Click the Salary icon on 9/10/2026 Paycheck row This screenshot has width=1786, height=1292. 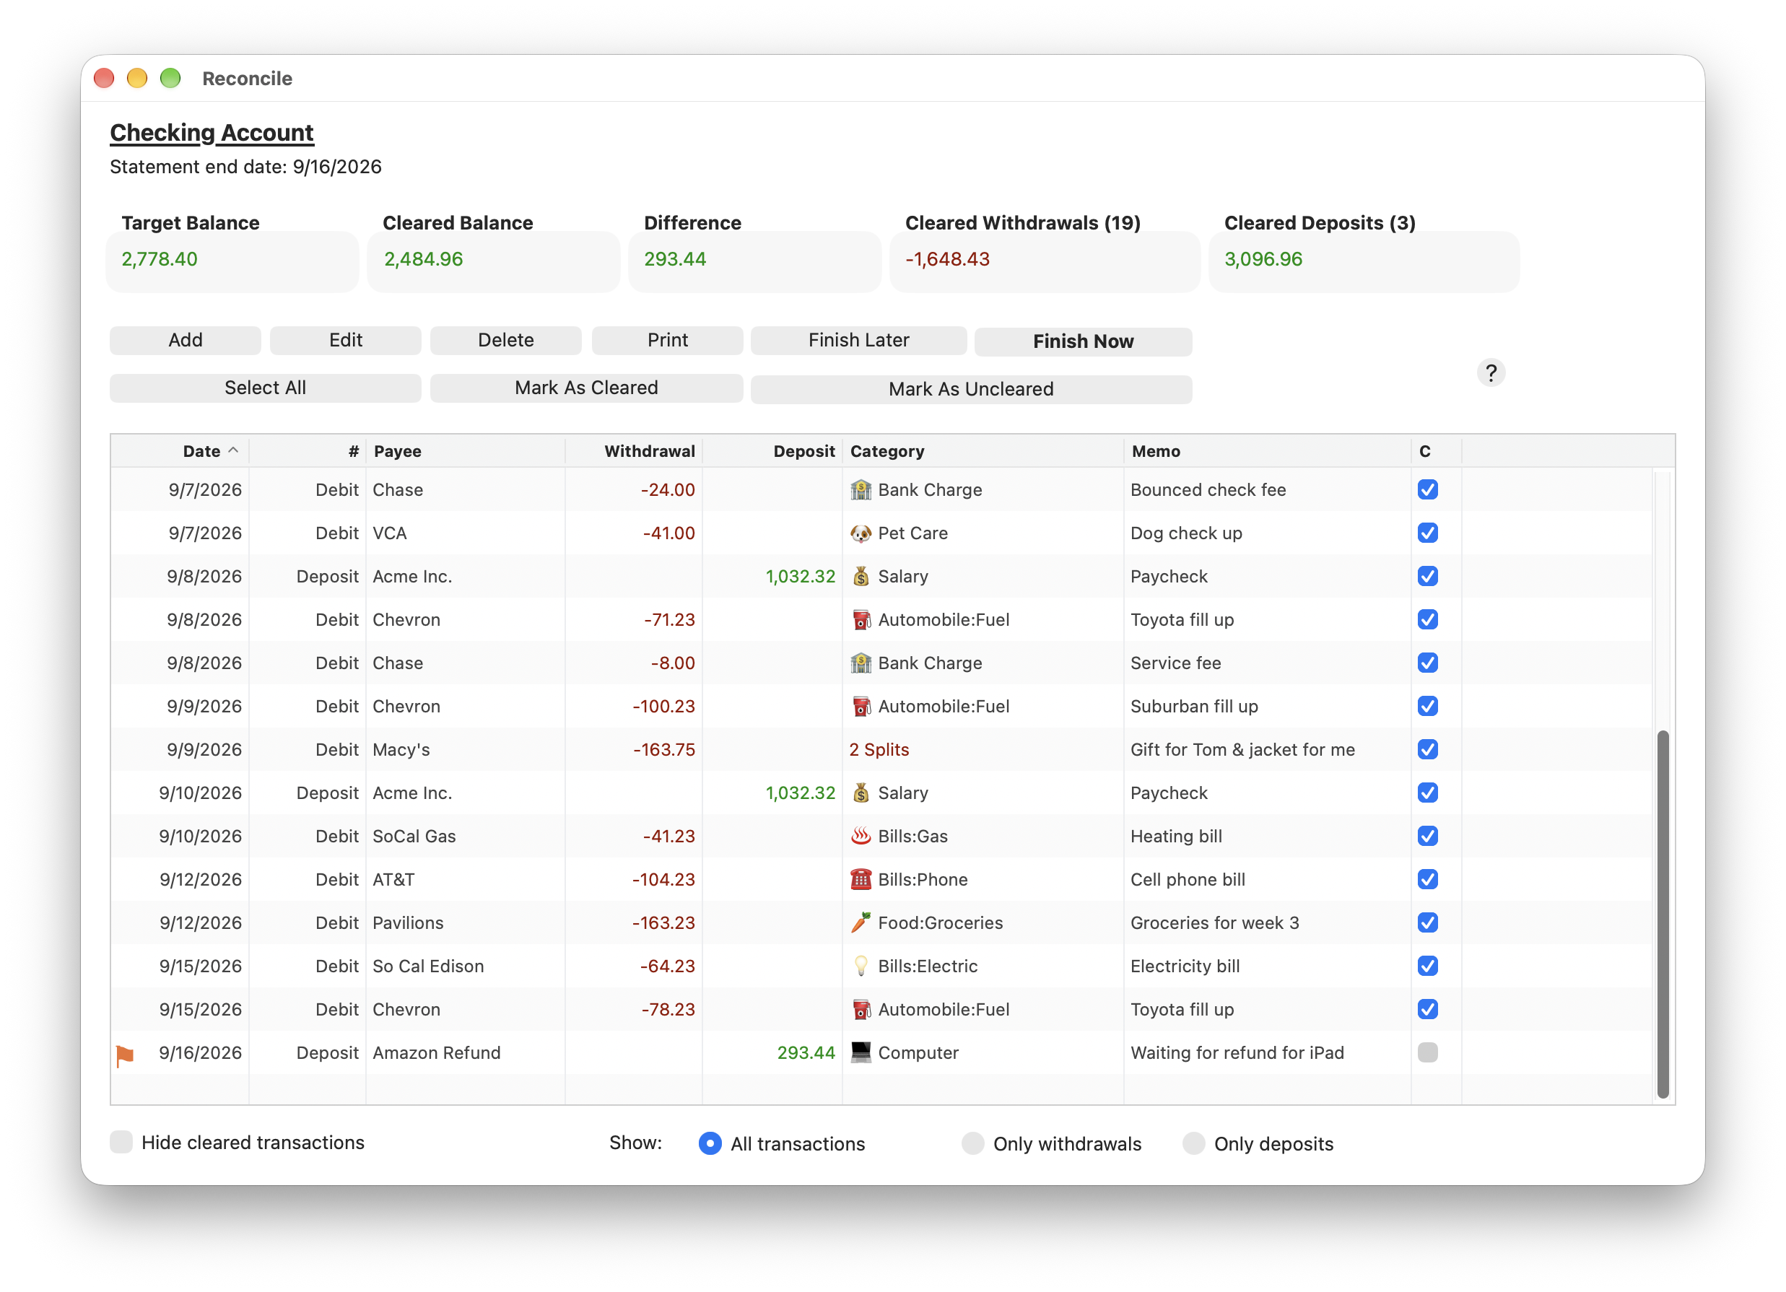[x=861, y=793]
